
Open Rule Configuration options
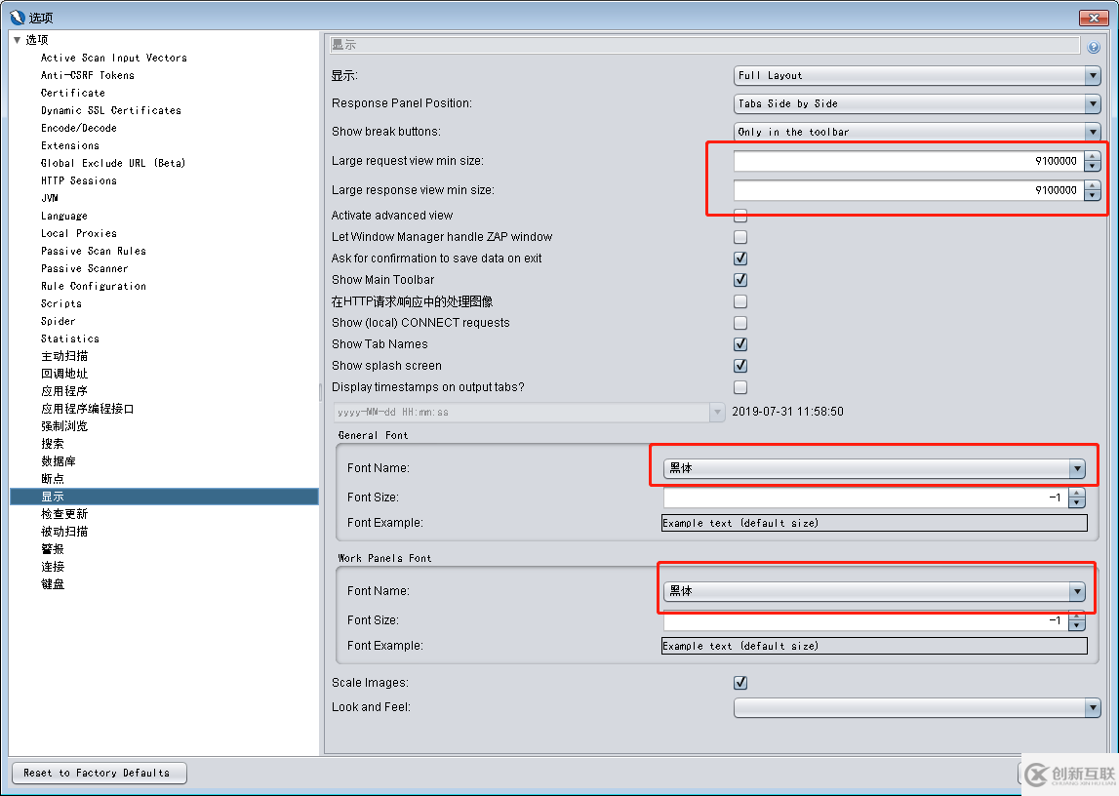[94, 286]
